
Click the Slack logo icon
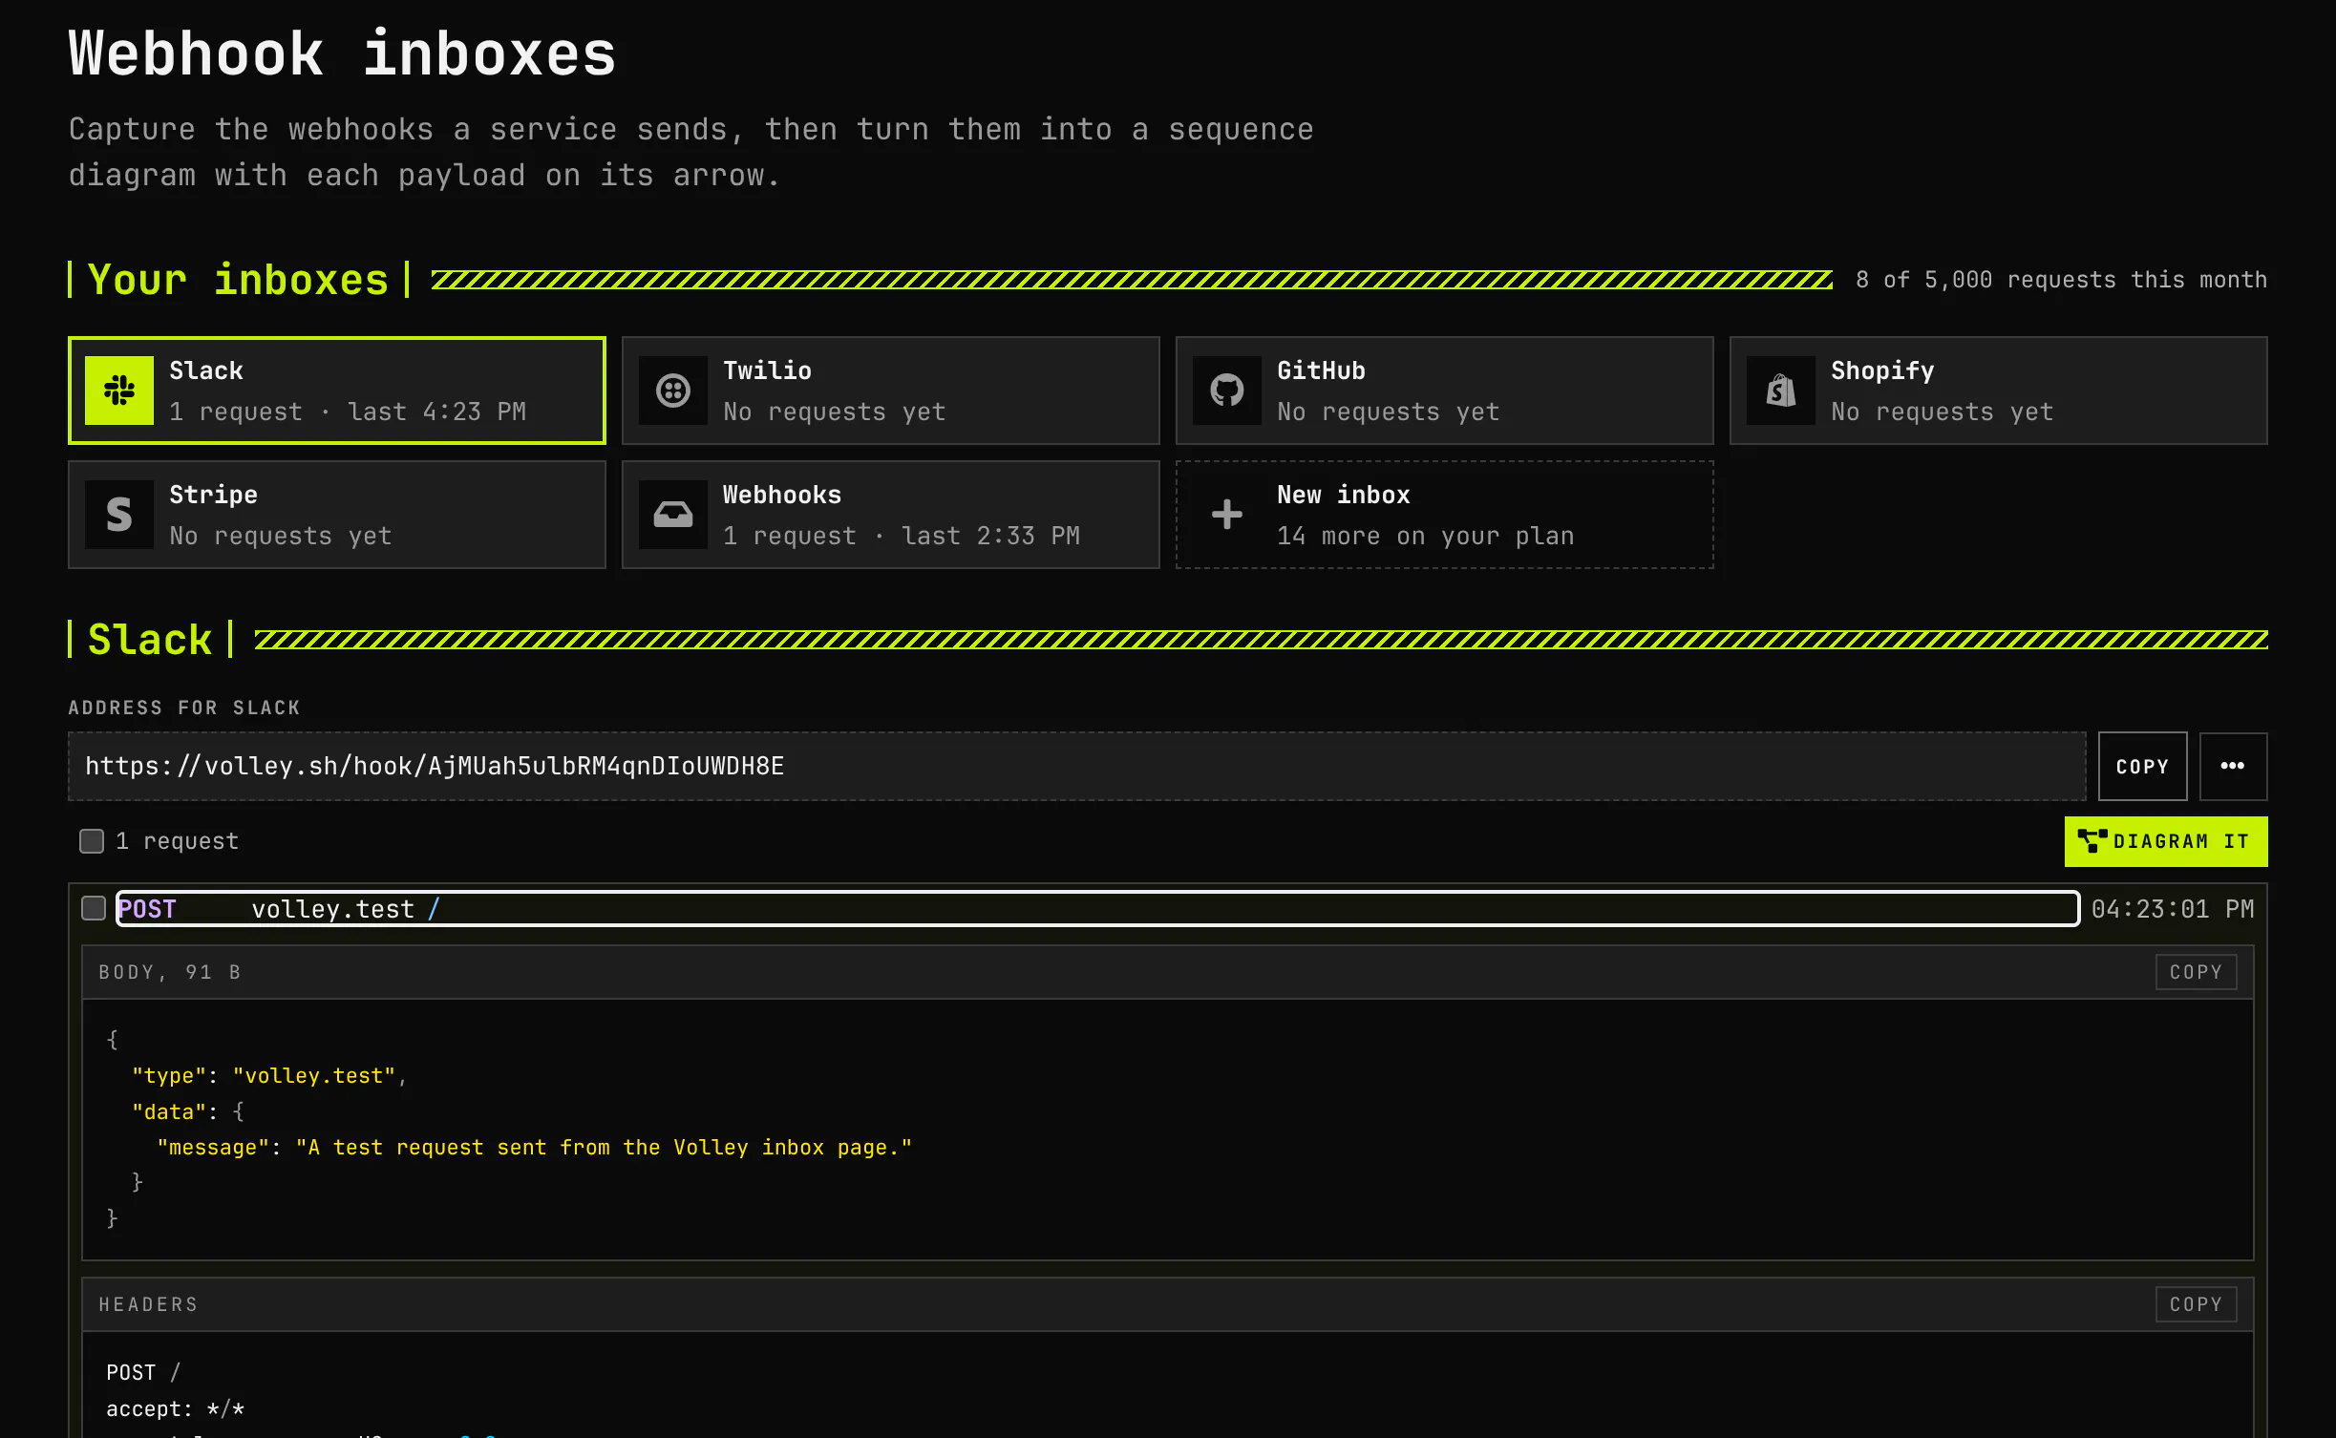119,391
